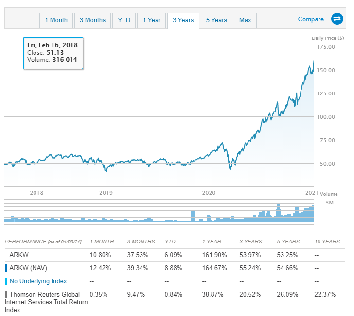Click the cyan swatch beside No Underlying Index
The width and height of the screenshot is (354, 316).
(x=6, y=281)
